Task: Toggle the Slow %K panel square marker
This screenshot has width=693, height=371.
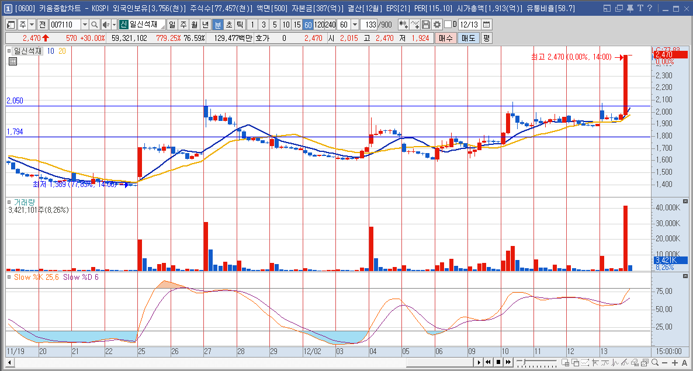Action: coord(9,277)
